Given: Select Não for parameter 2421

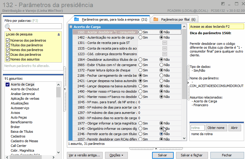Looking at the screenshot, I should point(161,81).
